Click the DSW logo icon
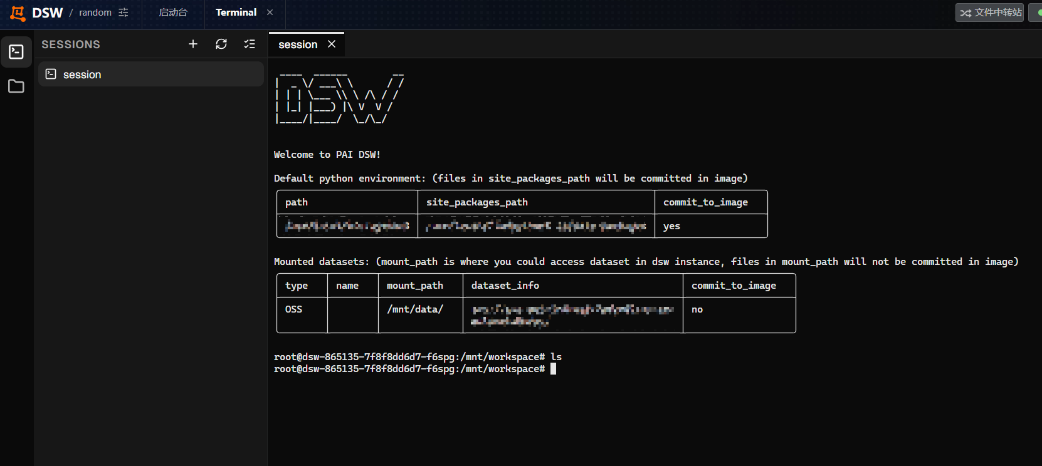This screenshot has width=1042, height=466. [18, 13]
